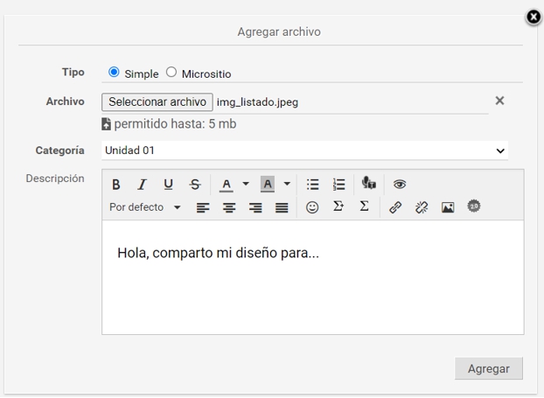Click the Seleccionar archivo button
This screenshot has height=398, width=544.
click(x=157, y=101)
